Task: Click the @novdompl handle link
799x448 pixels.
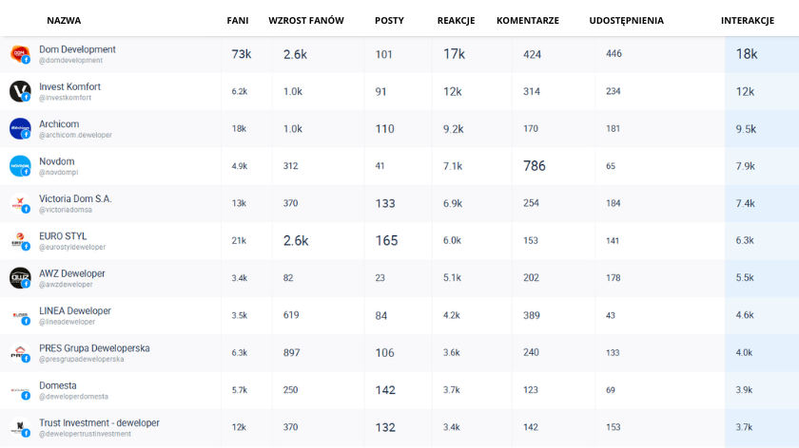Action: (x=59, y=173)
